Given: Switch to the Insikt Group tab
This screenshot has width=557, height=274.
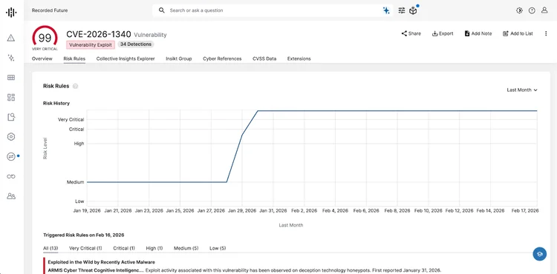Looking at the screenshot, I should click(x=179, y=59).
